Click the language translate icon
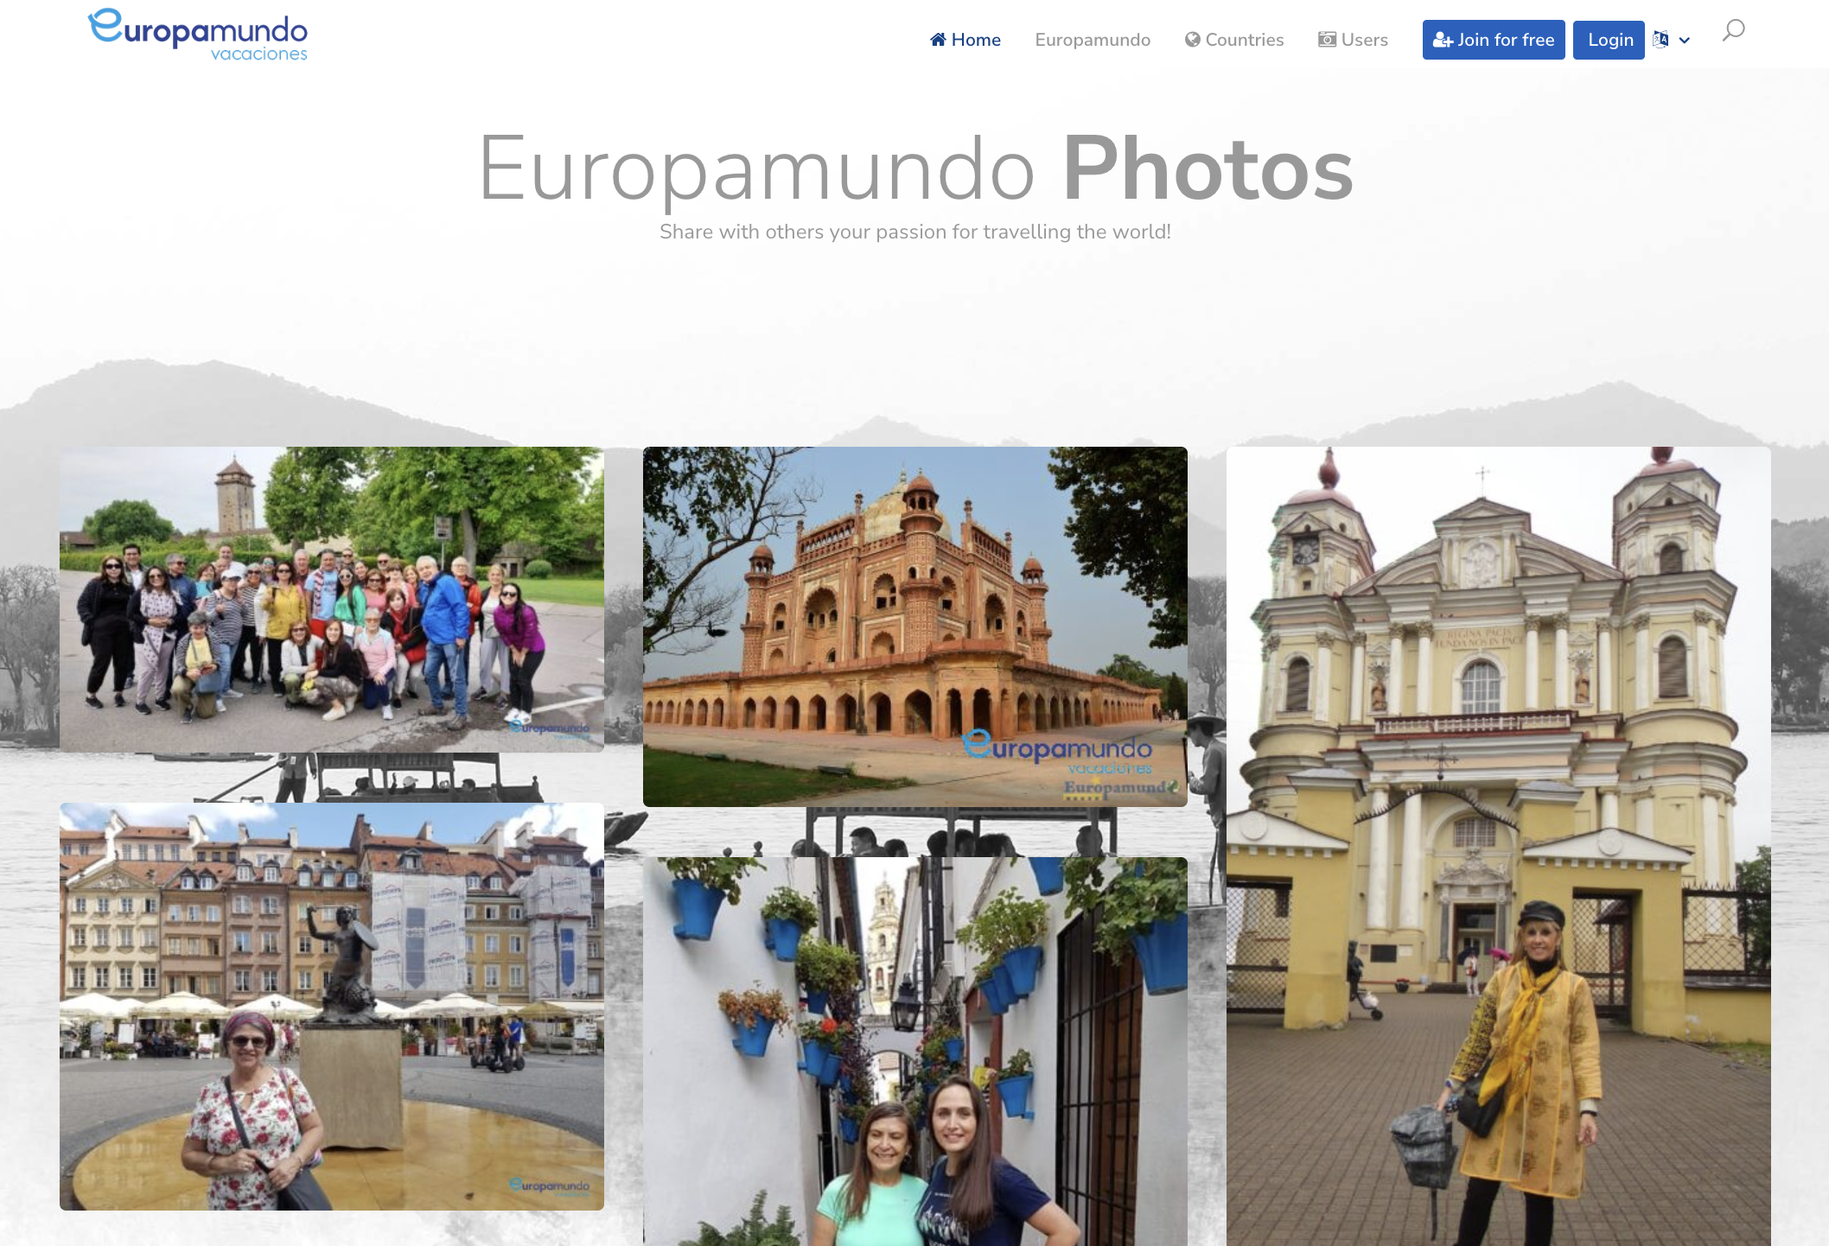The height and width of the screenshot is (1246, 1829). point(1660,39)
